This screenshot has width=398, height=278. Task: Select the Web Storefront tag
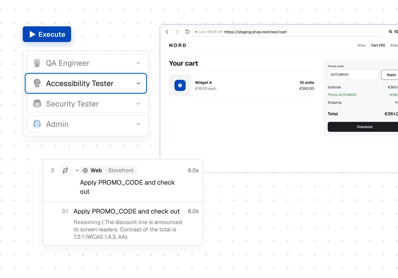(108, 170)
